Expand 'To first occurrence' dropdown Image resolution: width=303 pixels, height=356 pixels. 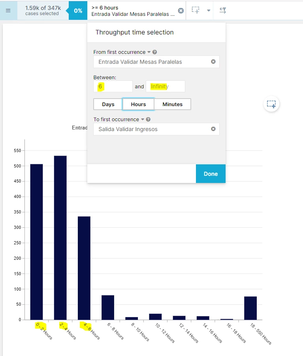pyautogui.click(x=142, y=120)
